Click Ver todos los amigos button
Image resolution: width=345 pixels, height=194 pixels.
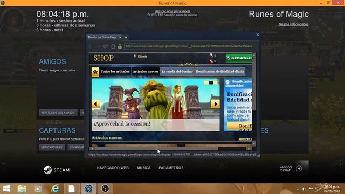[x=58, y=113]
